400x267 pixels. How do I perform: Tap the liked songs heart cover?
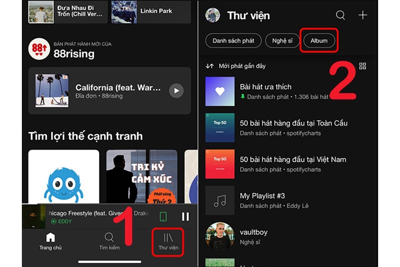pos(220,91)
